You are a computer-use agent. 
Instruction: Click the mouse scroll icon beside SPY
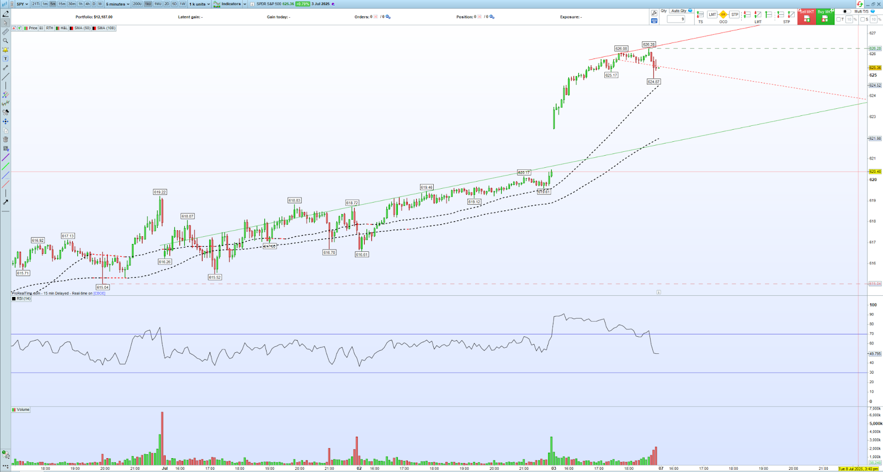pos(12,4)
